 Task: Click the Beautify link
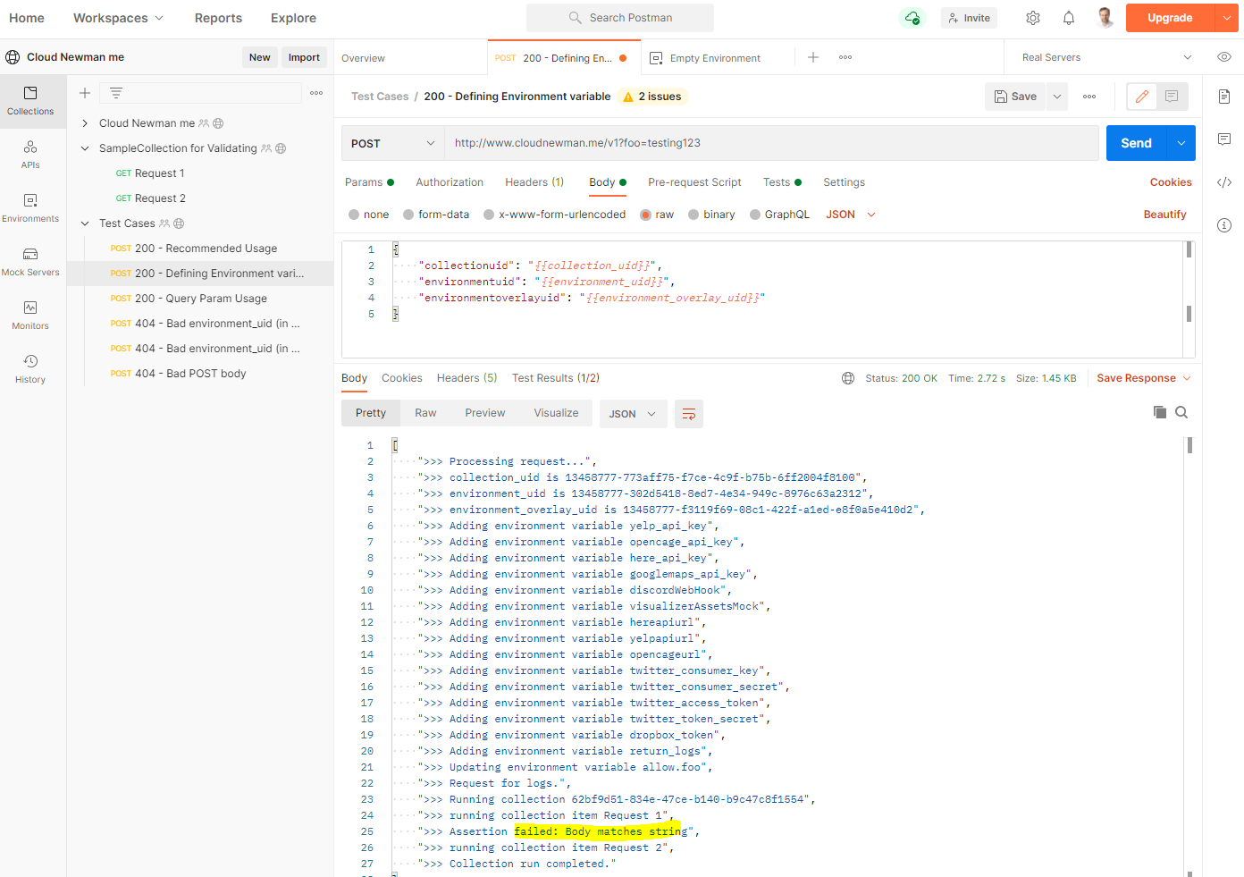point(1164,215)
